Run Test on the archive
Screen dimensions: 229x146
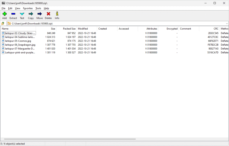(x=22, y=15)
